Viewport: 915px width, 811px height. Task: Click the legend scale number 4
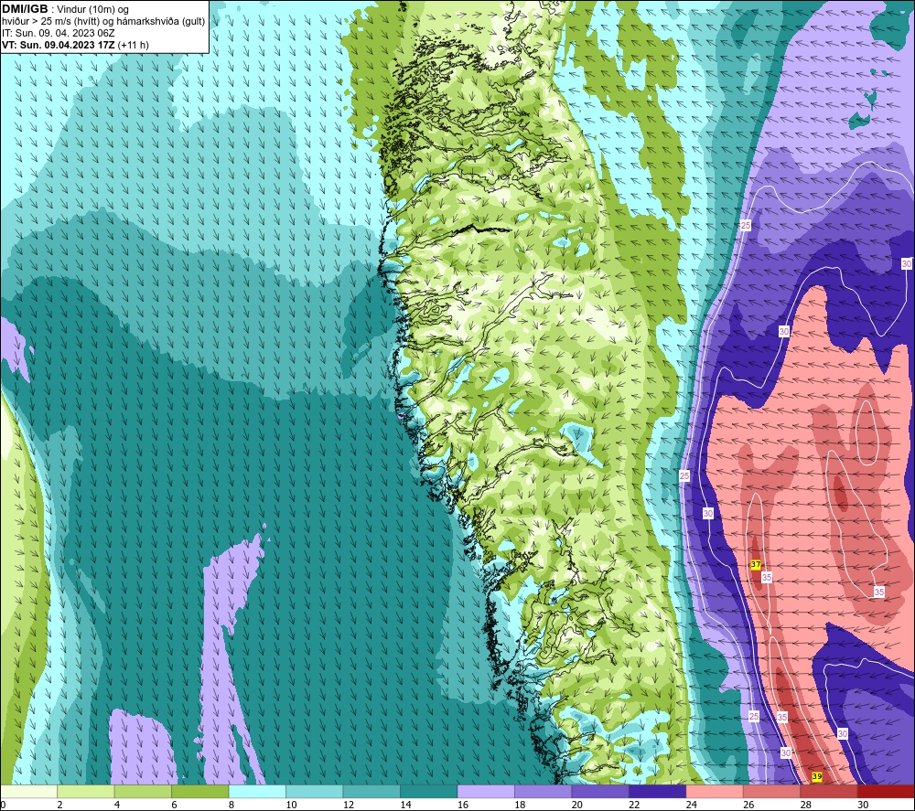117,805
